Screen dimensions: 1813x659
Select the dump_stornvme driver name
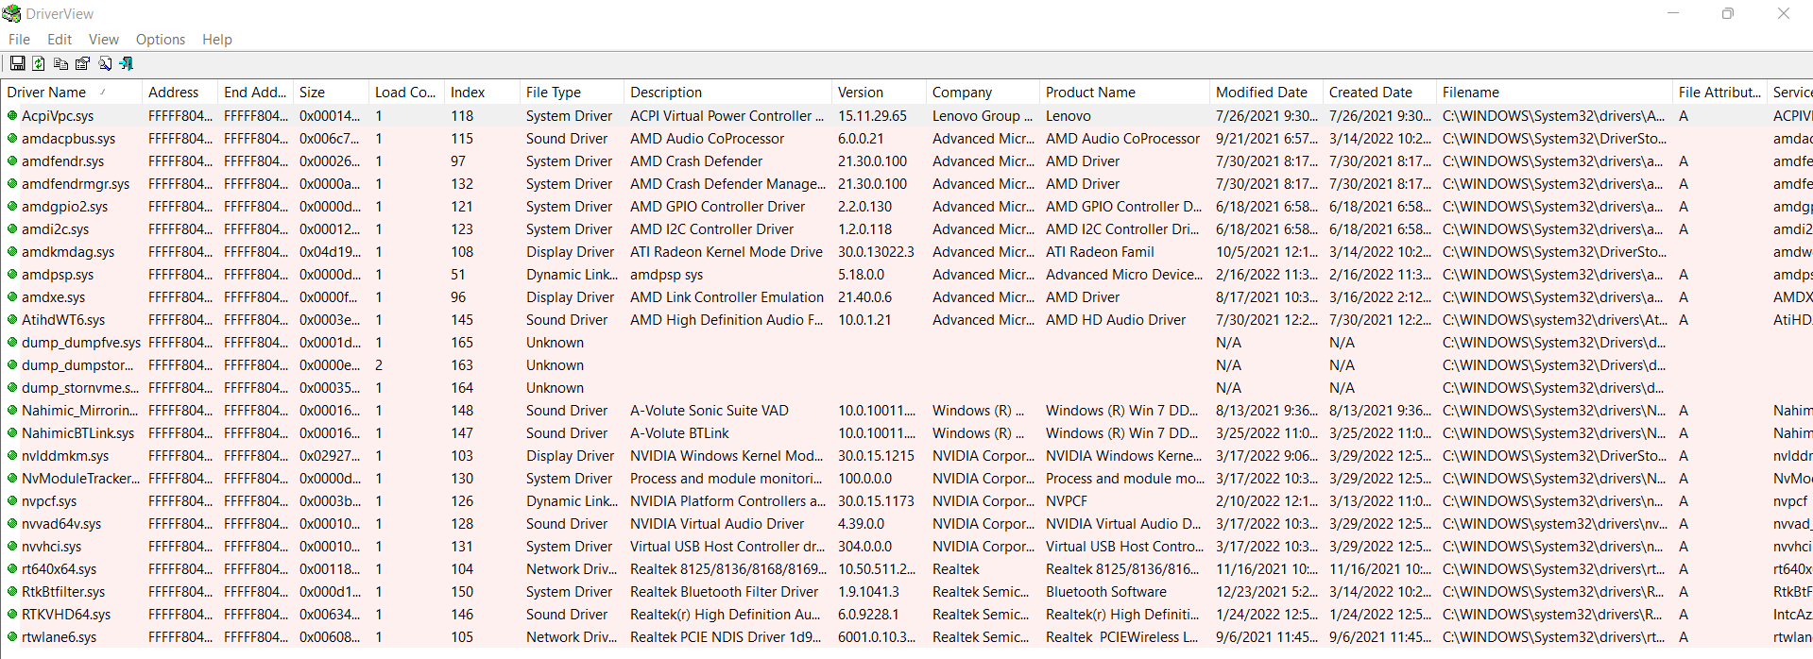coord(80,388)
